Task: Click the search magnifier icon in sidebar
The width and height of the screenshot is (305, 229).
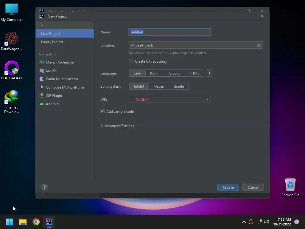Action: pos(41,25)
